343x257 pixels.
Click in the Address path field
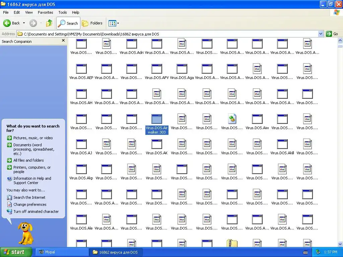(x=167, y=34)
